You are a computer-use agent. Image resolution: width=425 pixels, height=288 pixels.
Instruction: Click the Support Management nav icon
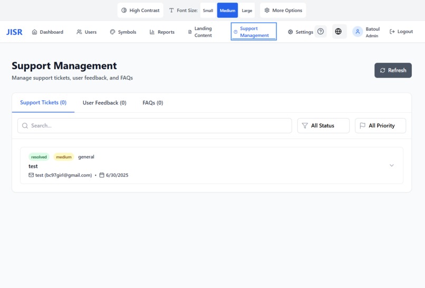[235, 32]
